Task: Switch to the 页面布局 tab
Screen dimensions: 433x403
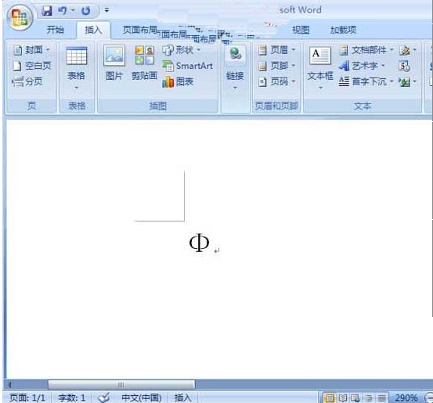Action: [x=139, y=30]
